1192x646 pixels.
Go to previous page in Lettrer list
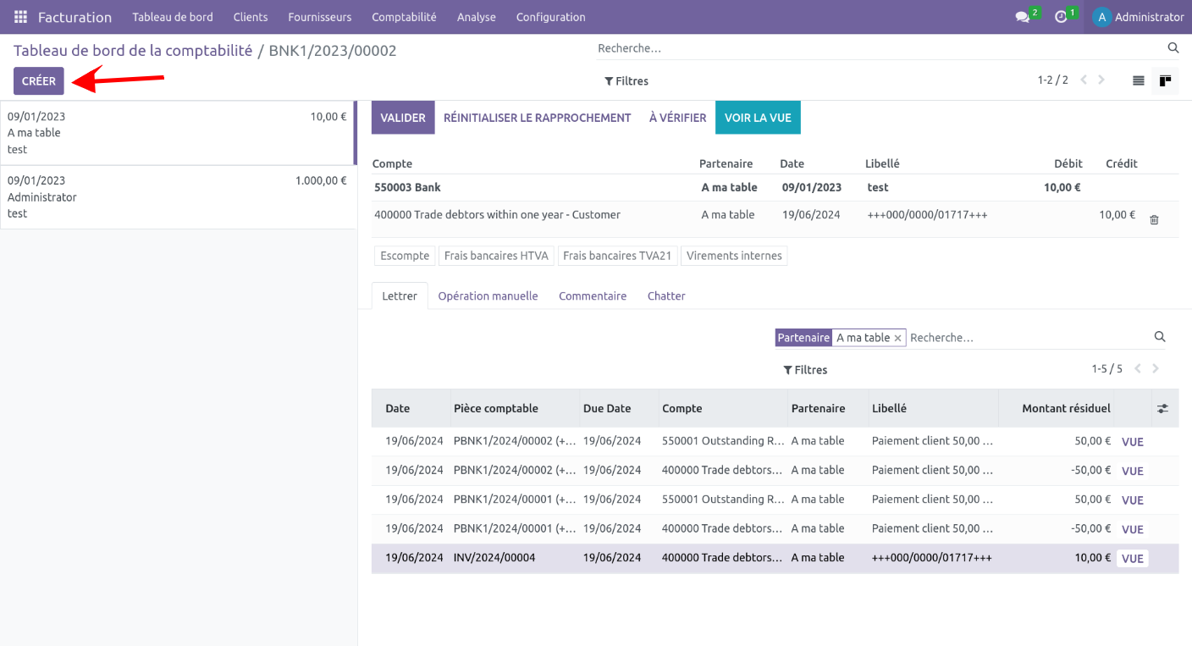[1138, 369]
